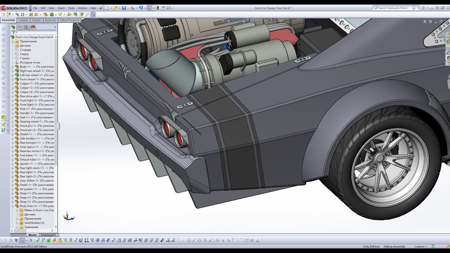Click the selection arrow icon in bottom toolbar
450x253 pixels.
pyautogui.click(x=22, y=241)
